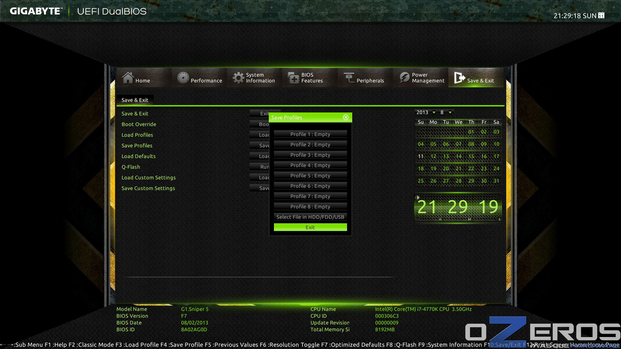Click the Run button beside Q-Flash

pyautogui.click(x=259, y=167)
